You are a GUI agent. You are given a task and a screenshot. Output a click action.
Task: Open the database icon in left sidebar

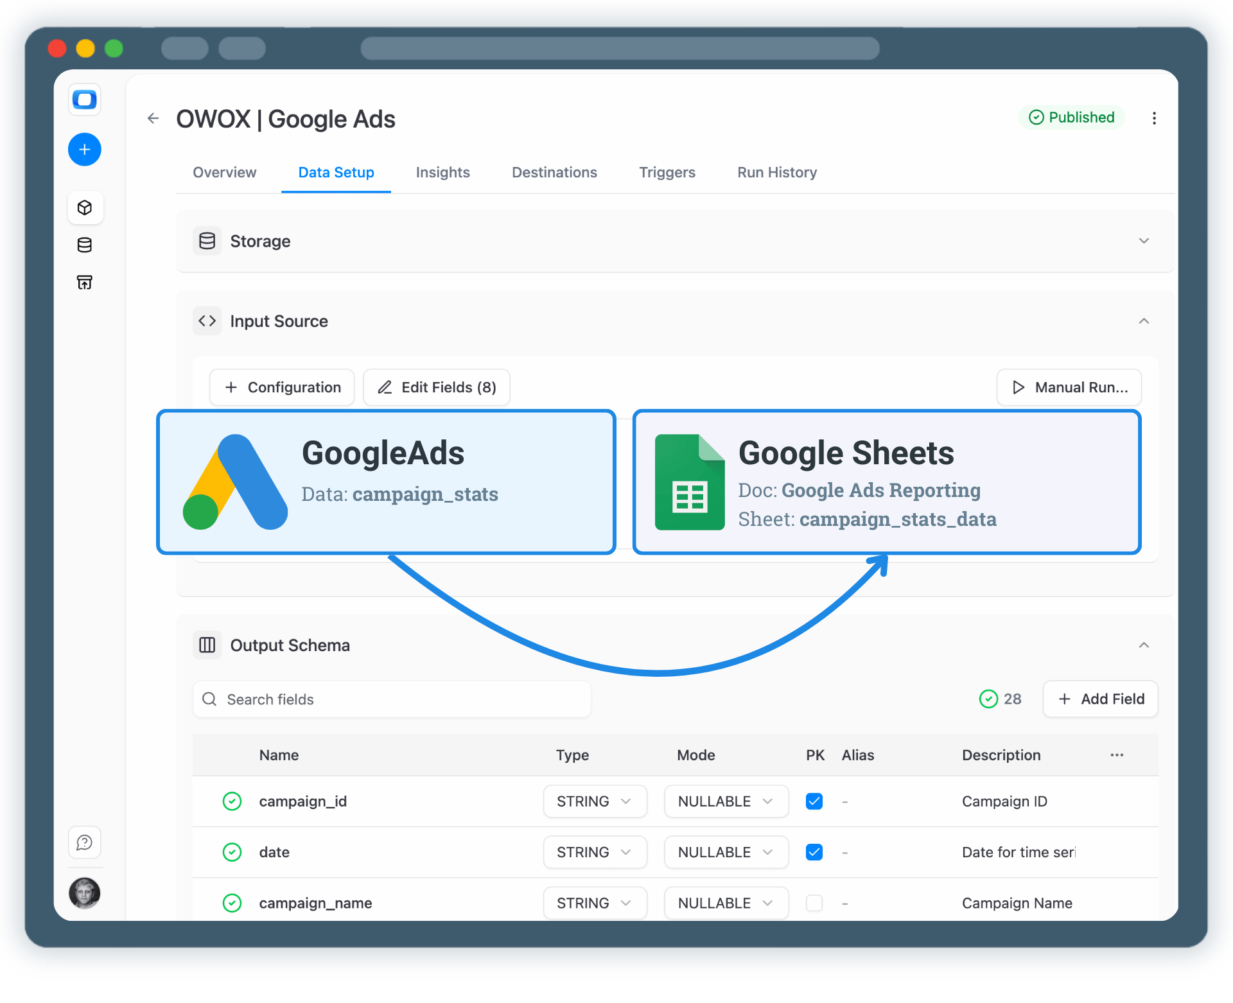(x=84, y=245)
